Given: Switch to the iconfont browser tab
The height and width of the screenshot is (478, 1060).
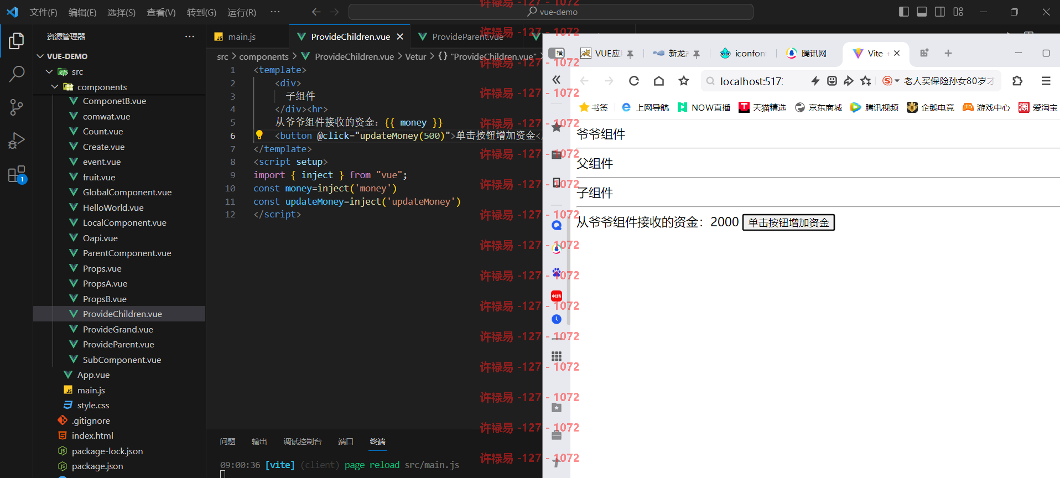Looking at the screenshot, I should coord(742,53).
